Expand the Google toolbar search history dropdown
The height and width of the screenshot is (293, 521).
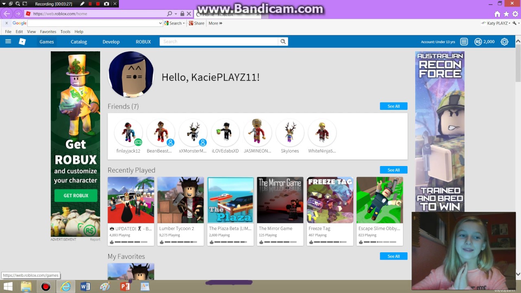pyautogui.click(x=160, y=23)
